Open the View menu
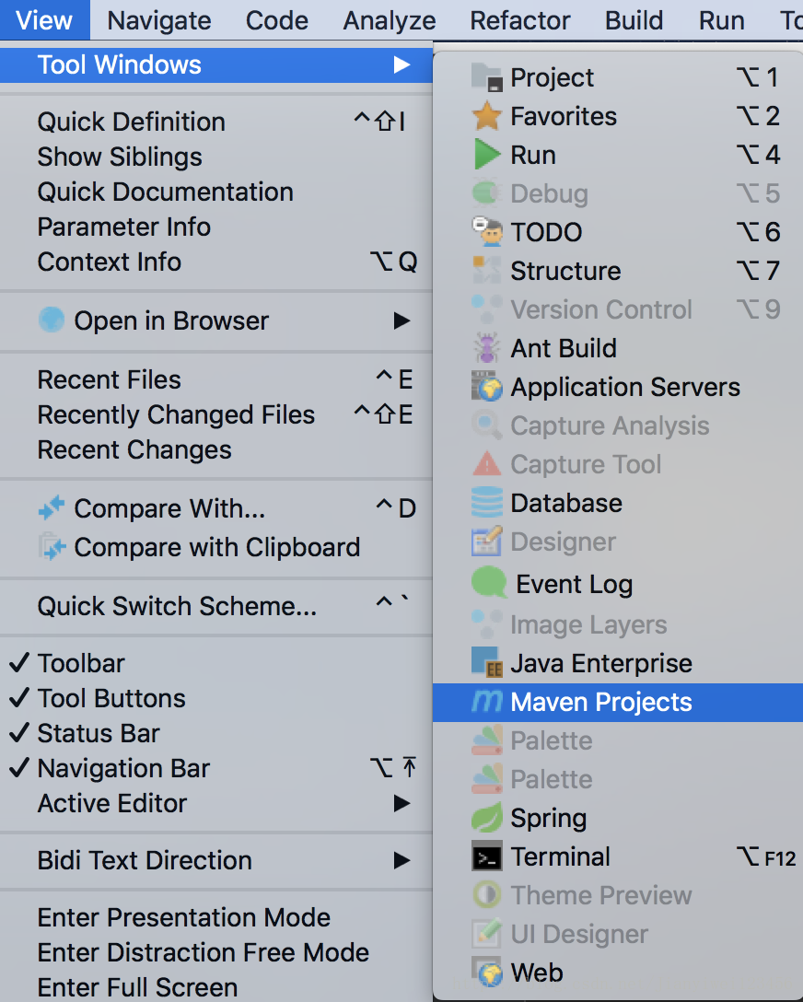Viewport: 803px width, 1002px height. [x=44, y=20]
